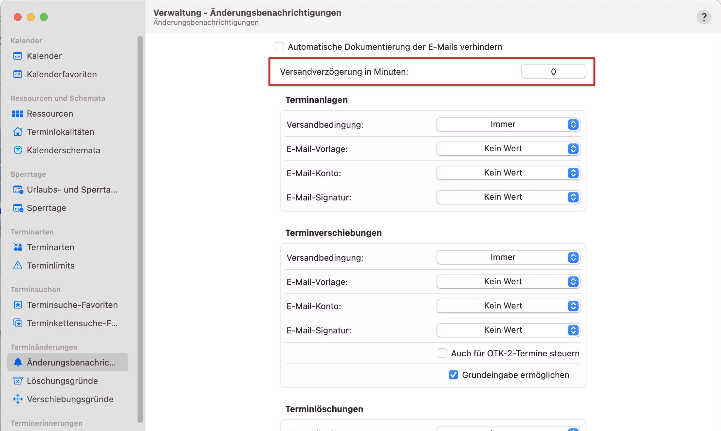Select Kalenderschemata in sidebar
Image resolution: width=721 pixels, height=431 pixels.
[x=68, y=150]
